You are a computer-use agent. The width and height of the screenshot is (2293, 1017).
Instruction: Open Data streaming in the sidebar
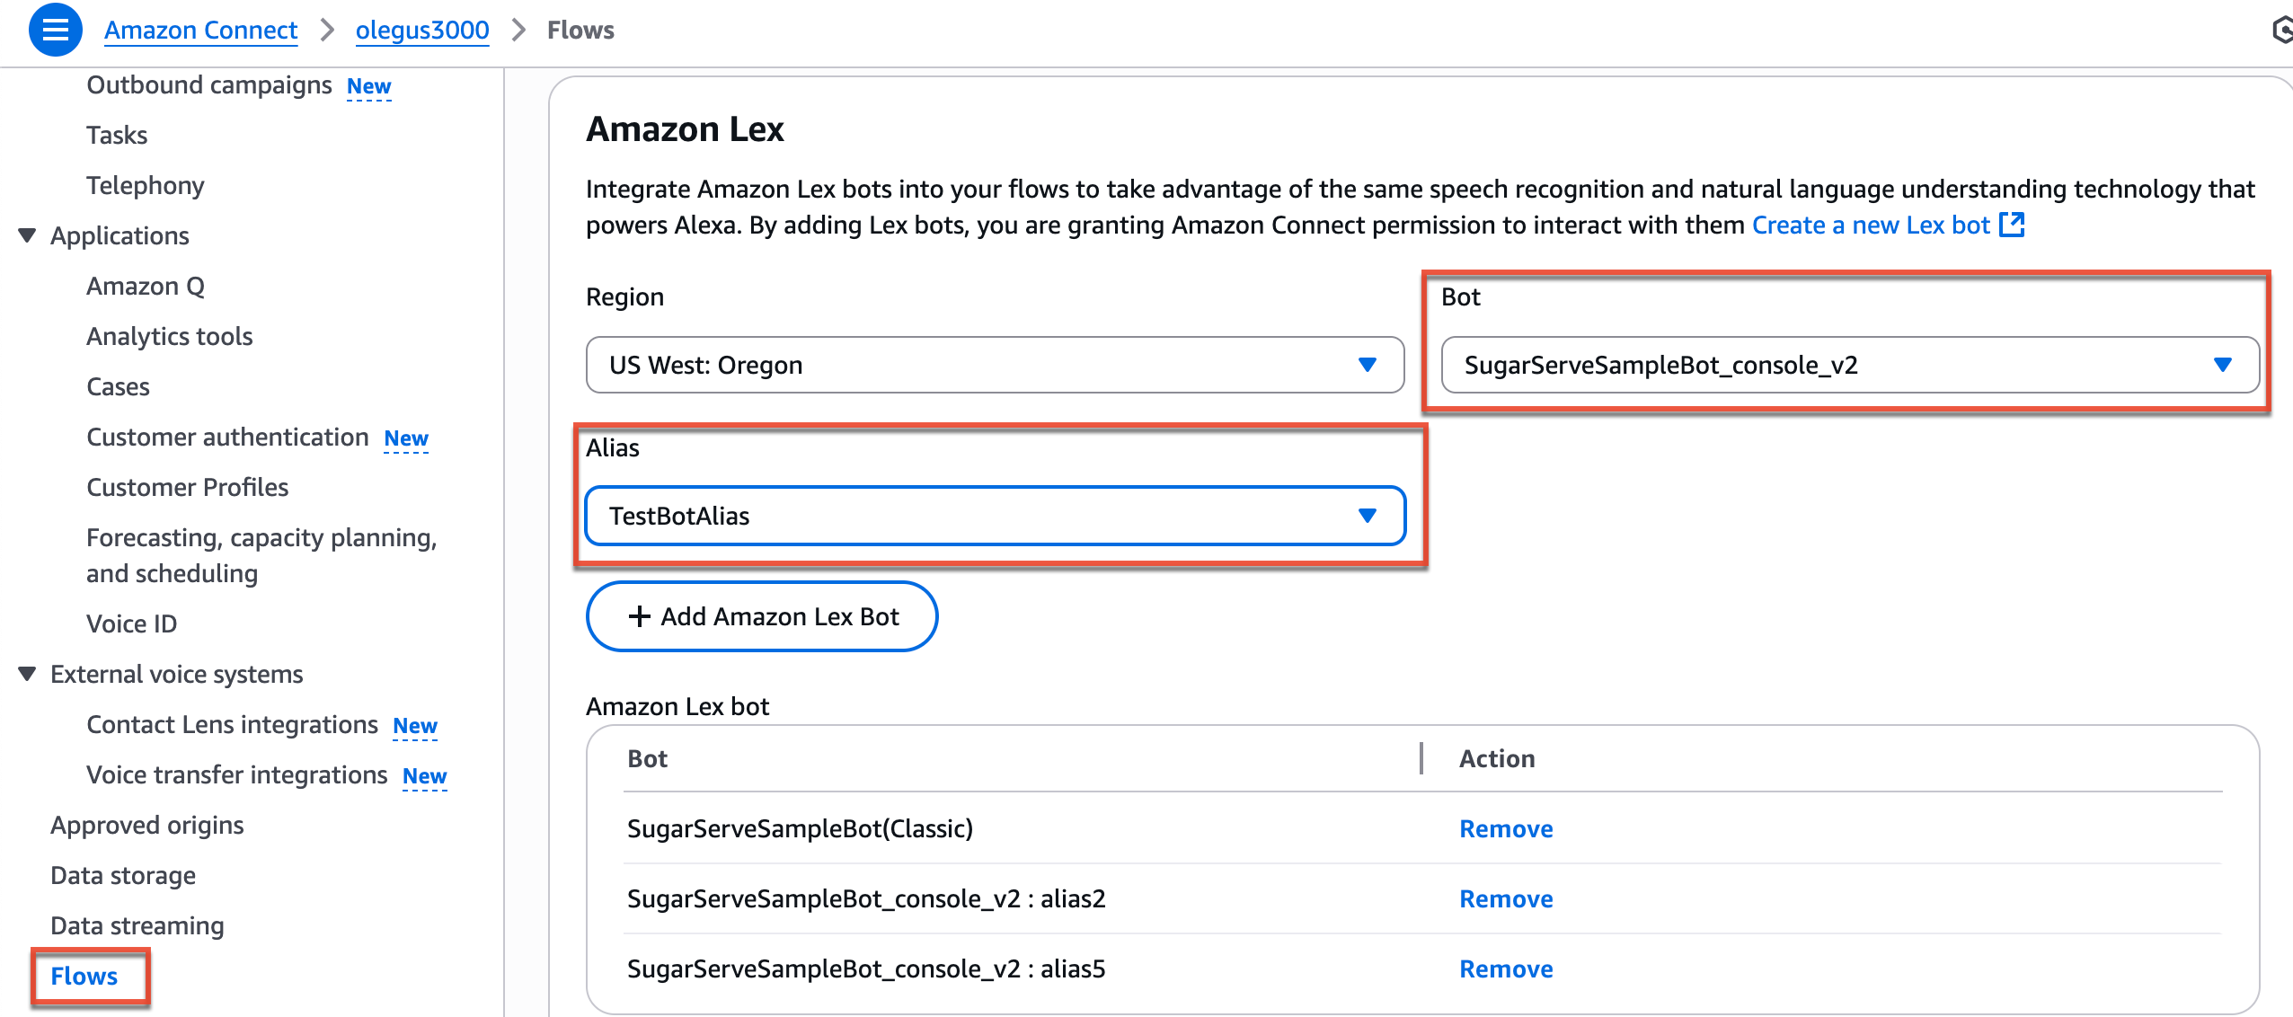point(137,925)
